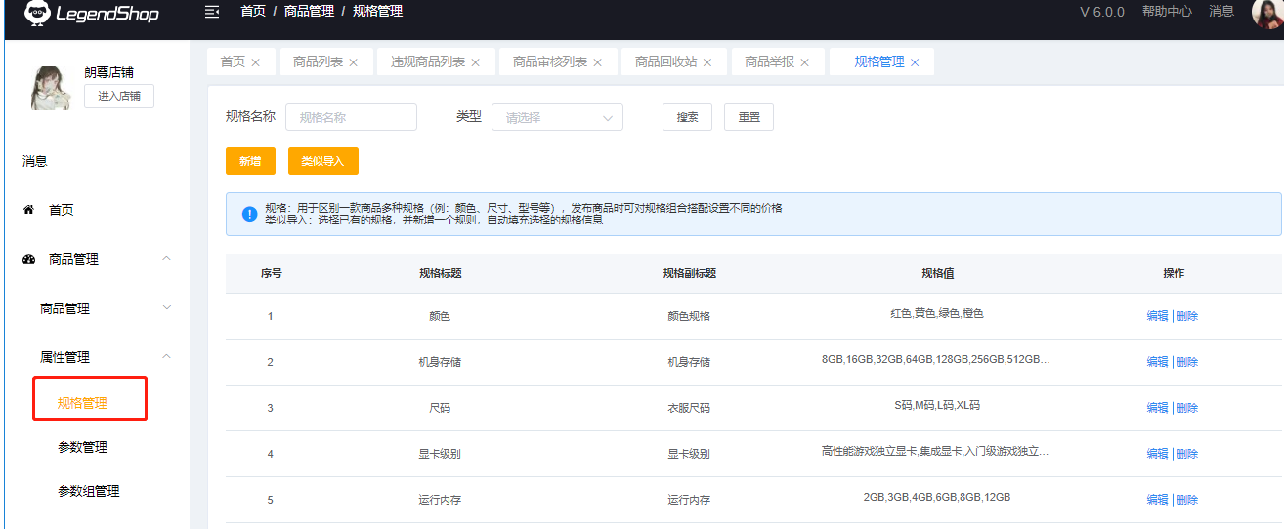Click the orange 新增 button
Screen dimensions: 1284x529
click(x=250, y=161)
